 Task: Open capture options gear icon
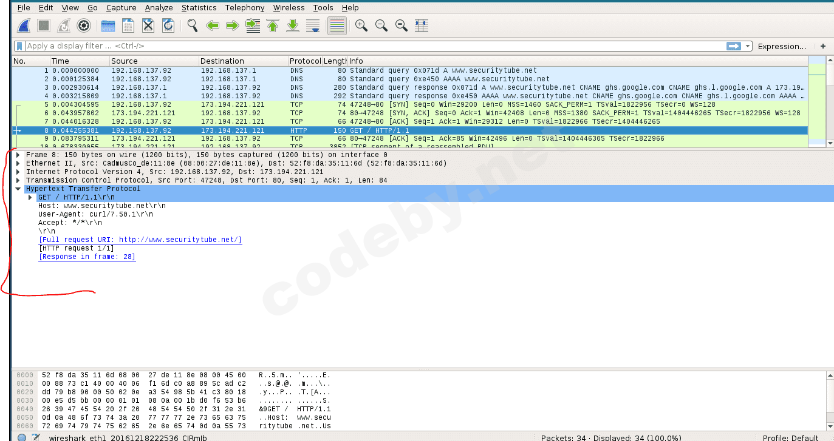[x=84, y=25]
